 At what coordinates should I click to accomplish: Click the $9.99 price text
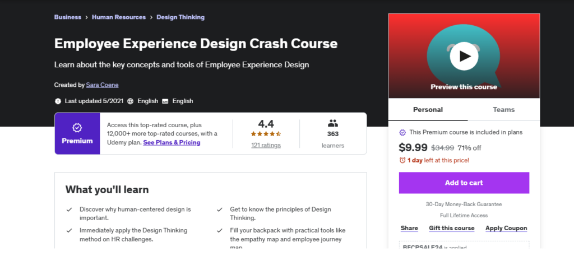point(413,147)
